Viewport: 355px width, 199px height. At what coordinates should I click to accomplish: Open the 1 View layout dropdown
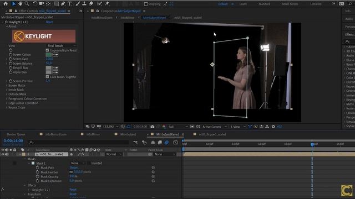coord(238,127)
